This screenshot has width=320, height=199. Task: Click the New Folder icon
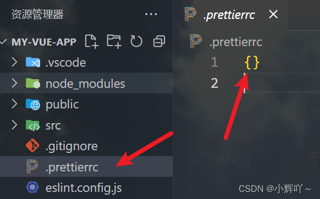114,42
